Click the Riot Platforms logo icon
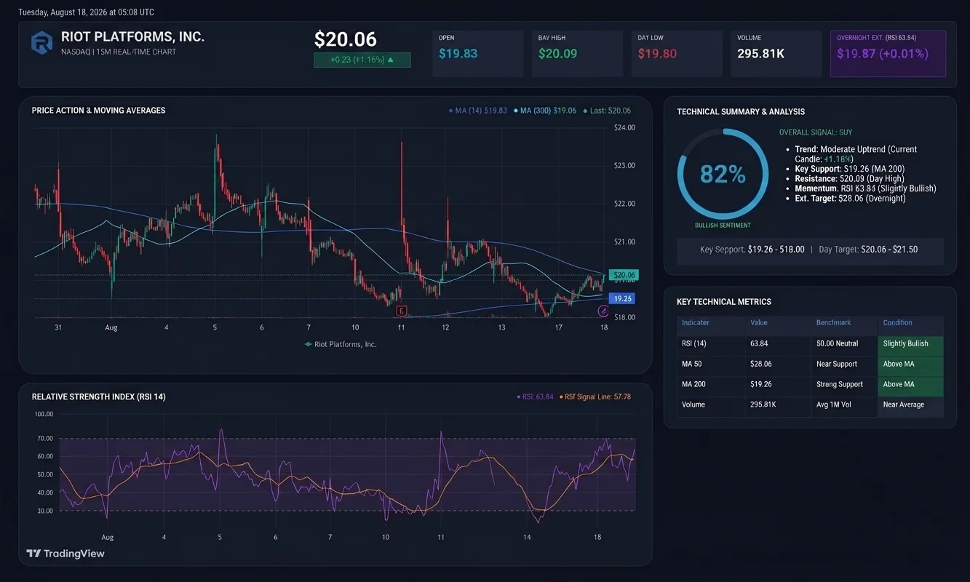970x582 pixels. 41,43
